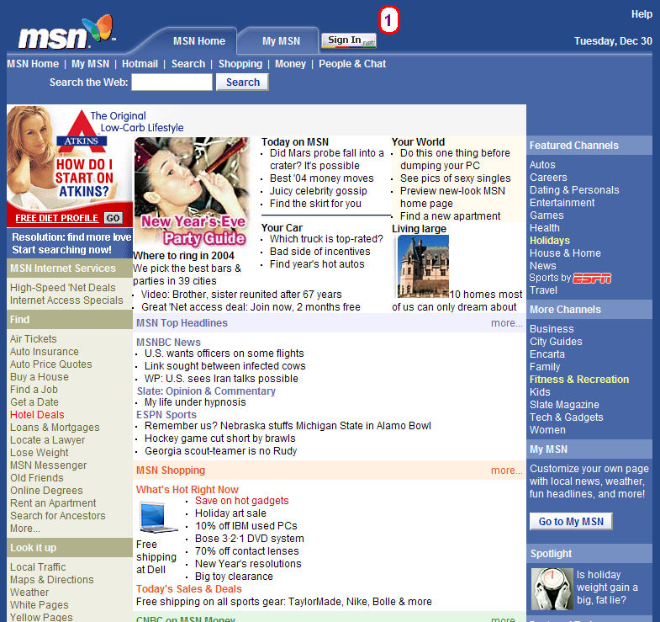Select Hotmail in the navigation bar

pyautogui.click(x=140, y=64)
